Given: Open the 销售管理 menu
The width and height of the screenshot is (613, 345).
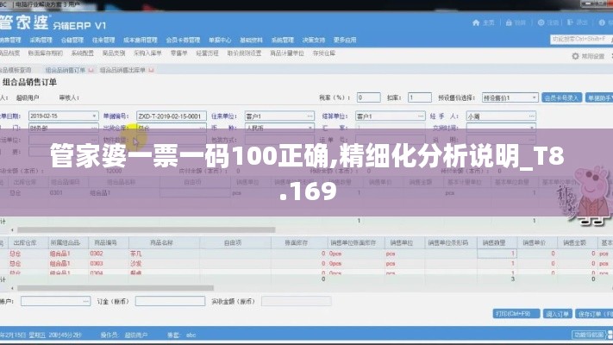Looking at the screenshot, I should pos(10,40).
